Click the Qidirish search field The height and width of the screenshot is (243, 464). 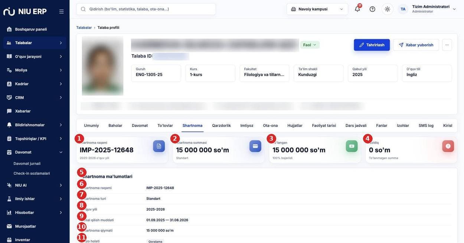click(146, 9)
